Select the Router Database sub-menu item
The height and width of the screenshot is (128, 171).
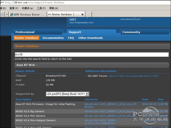pyautogui.click(x=26, y=38)
